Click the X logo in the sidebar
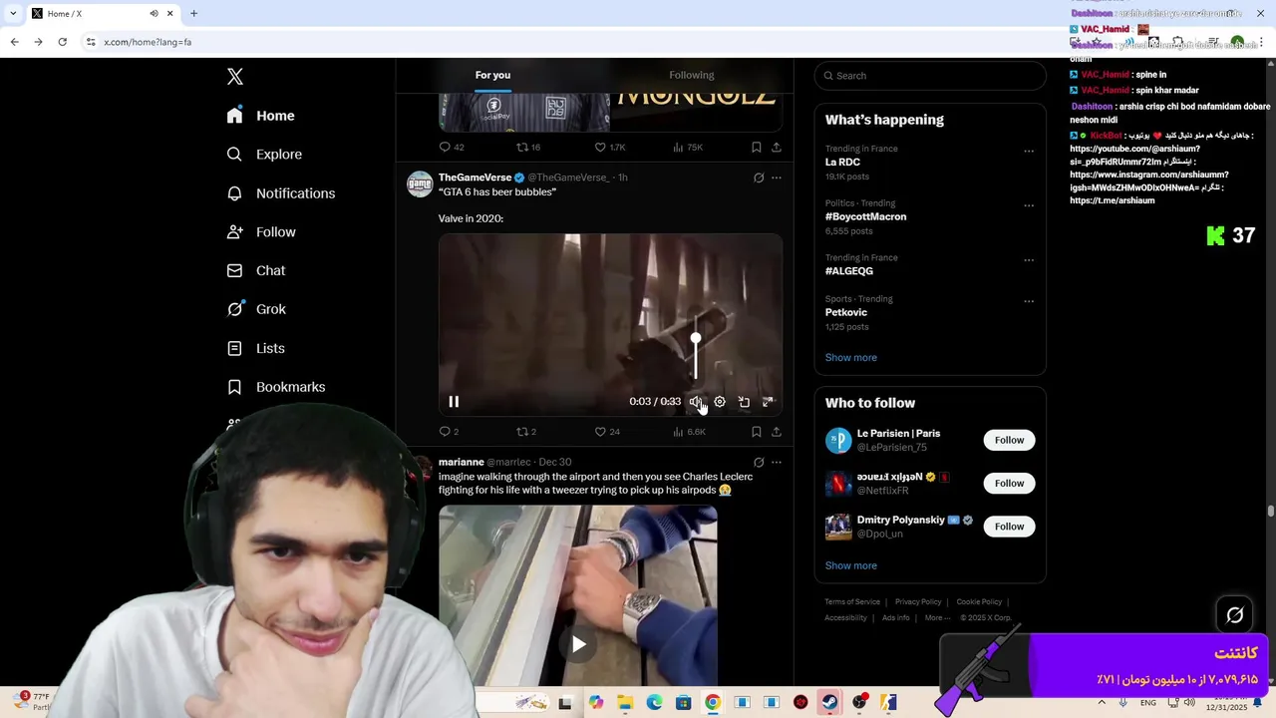1276x718 pixels. [235, 77]
